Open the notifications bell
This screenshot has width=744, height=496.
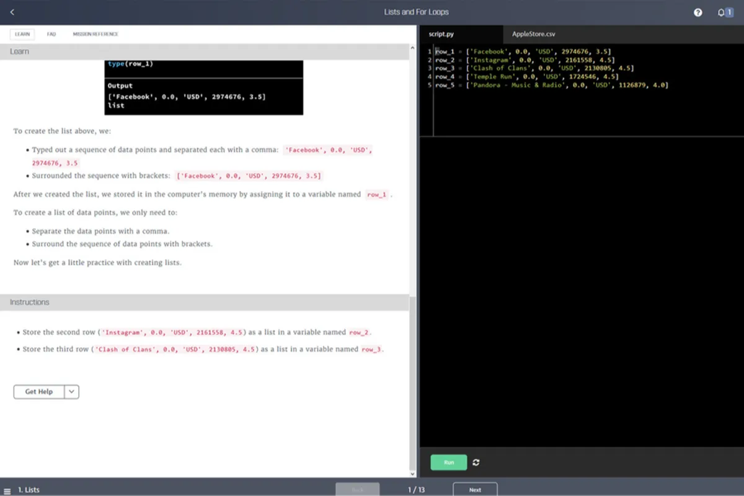[x=722, y=12]
